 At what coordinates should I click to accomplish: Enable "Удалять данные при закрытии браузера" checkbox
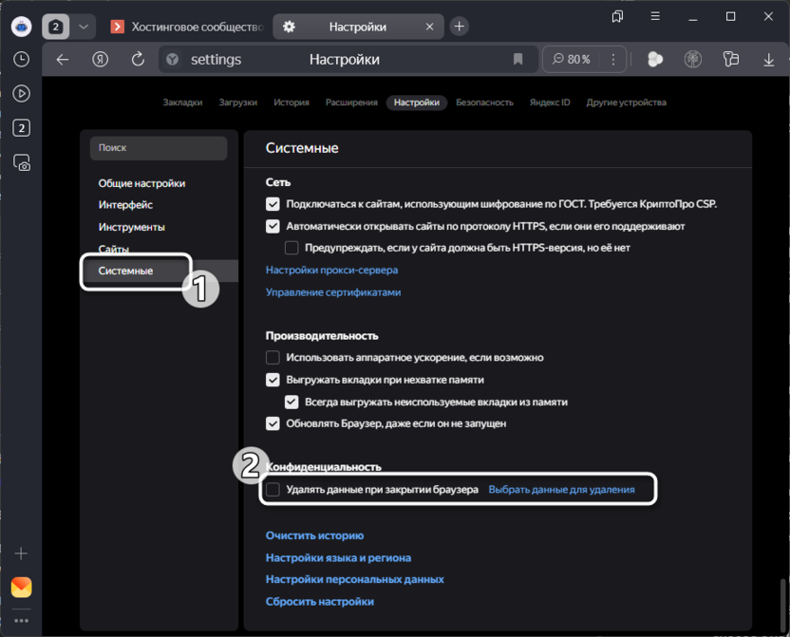(x=273, y=490)
